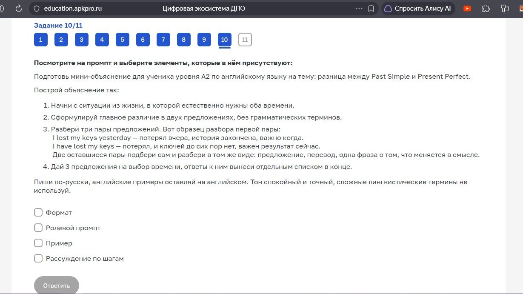Reload the page with the refresh icon
Viewport: 523px width, 294px height.
(x=19, y=8)
